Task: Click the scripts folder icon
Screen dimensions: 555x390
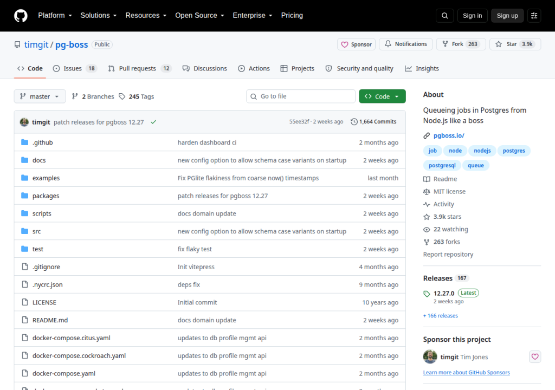Action: (x=24, y=213)
